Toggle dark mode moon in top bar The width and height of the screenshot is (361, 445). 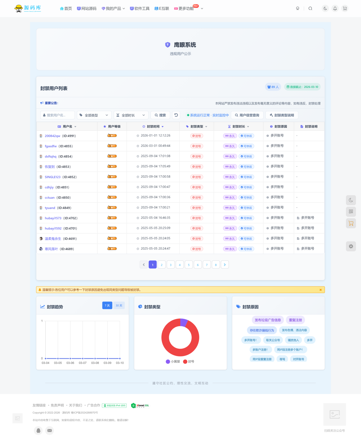pos(325,9)
